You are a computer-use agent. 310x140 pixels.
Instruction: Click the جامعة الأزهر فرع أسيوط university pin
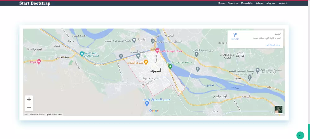click(134, 40)
